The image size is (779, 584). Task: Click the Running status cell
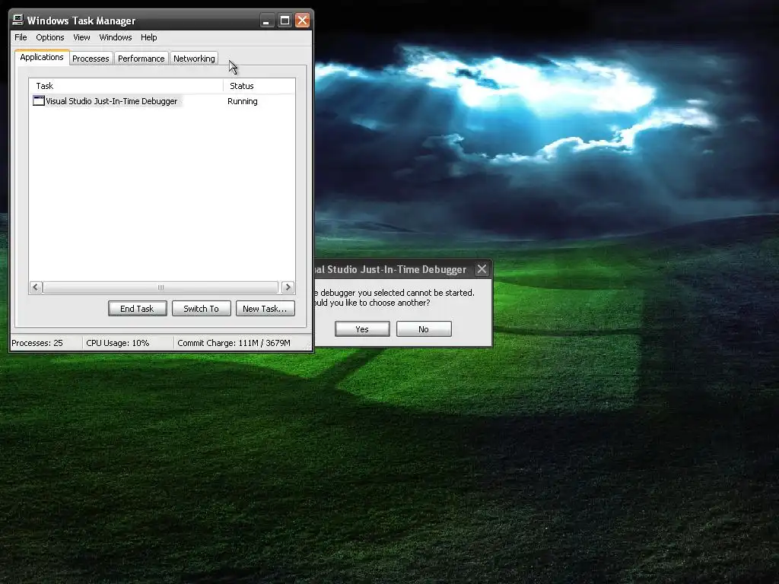pos(243,101)
